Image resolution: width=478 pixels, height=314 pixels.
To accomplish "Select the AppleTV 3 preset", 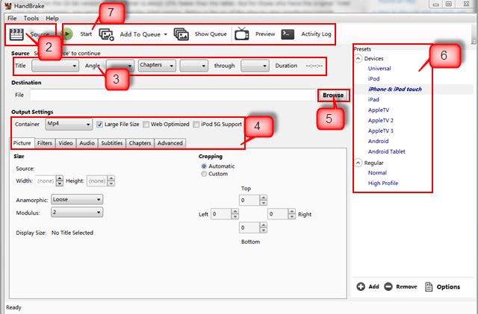I will 381,131.
